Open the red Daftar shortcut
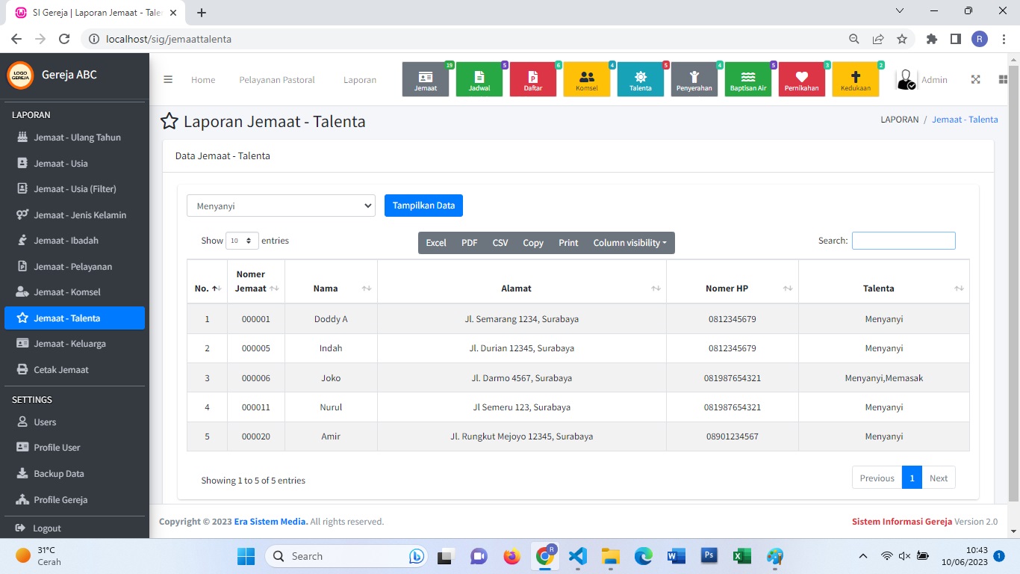Screen dimensions: 1020x574 tap(533, 79)
